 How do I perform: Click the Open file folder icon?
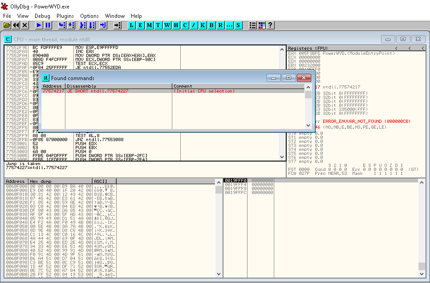[7, 25]
